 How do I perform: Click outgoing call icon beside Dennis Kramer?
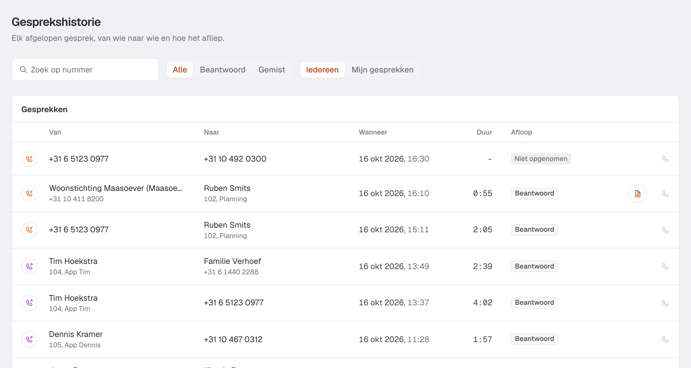point(29,339)
